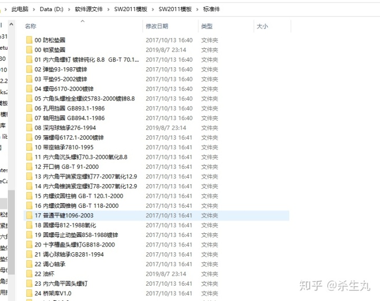Click folder icon of 15 内螺纹圆柱销 row

[x=29, y=196]
